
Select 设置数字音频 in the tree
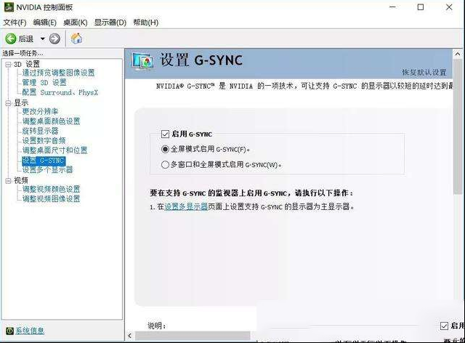coord(44,141)
